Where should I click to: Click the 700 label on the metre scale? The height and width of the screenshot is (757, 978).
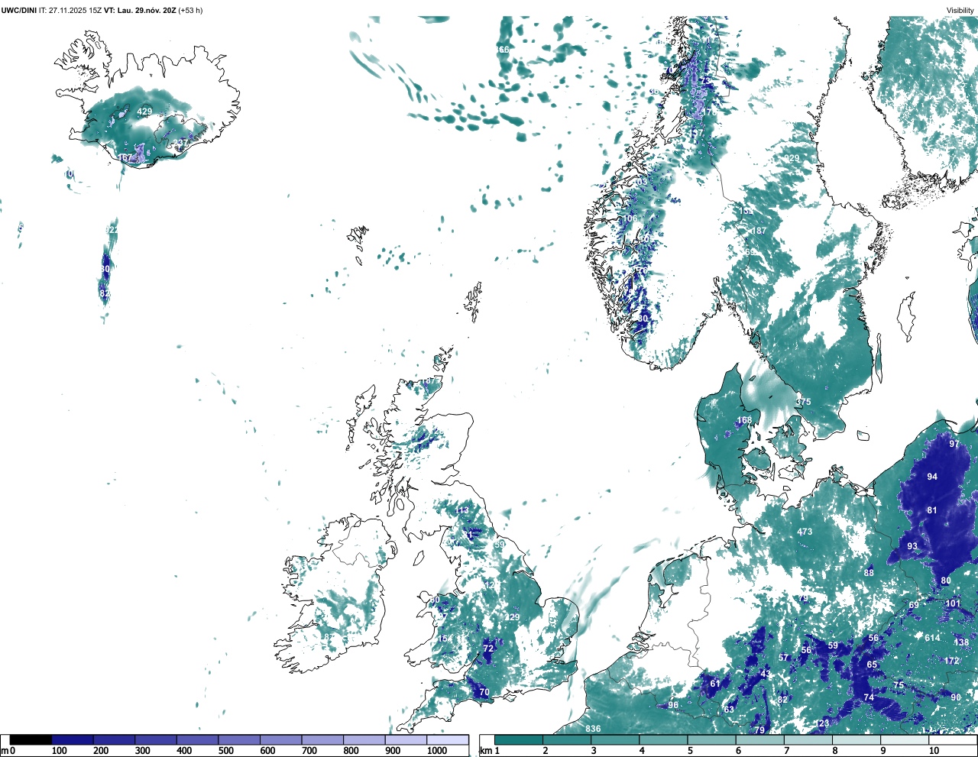coord(309,751)
